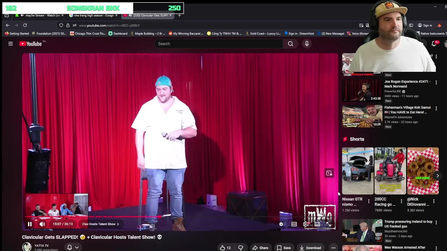Mute the video volume

click(42, 224)
